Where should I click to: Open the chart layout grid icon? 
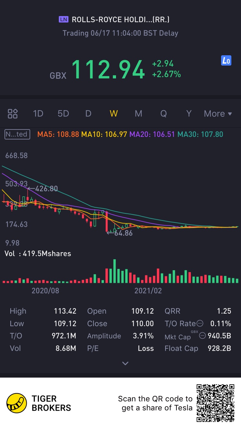(x=13, y=113)
